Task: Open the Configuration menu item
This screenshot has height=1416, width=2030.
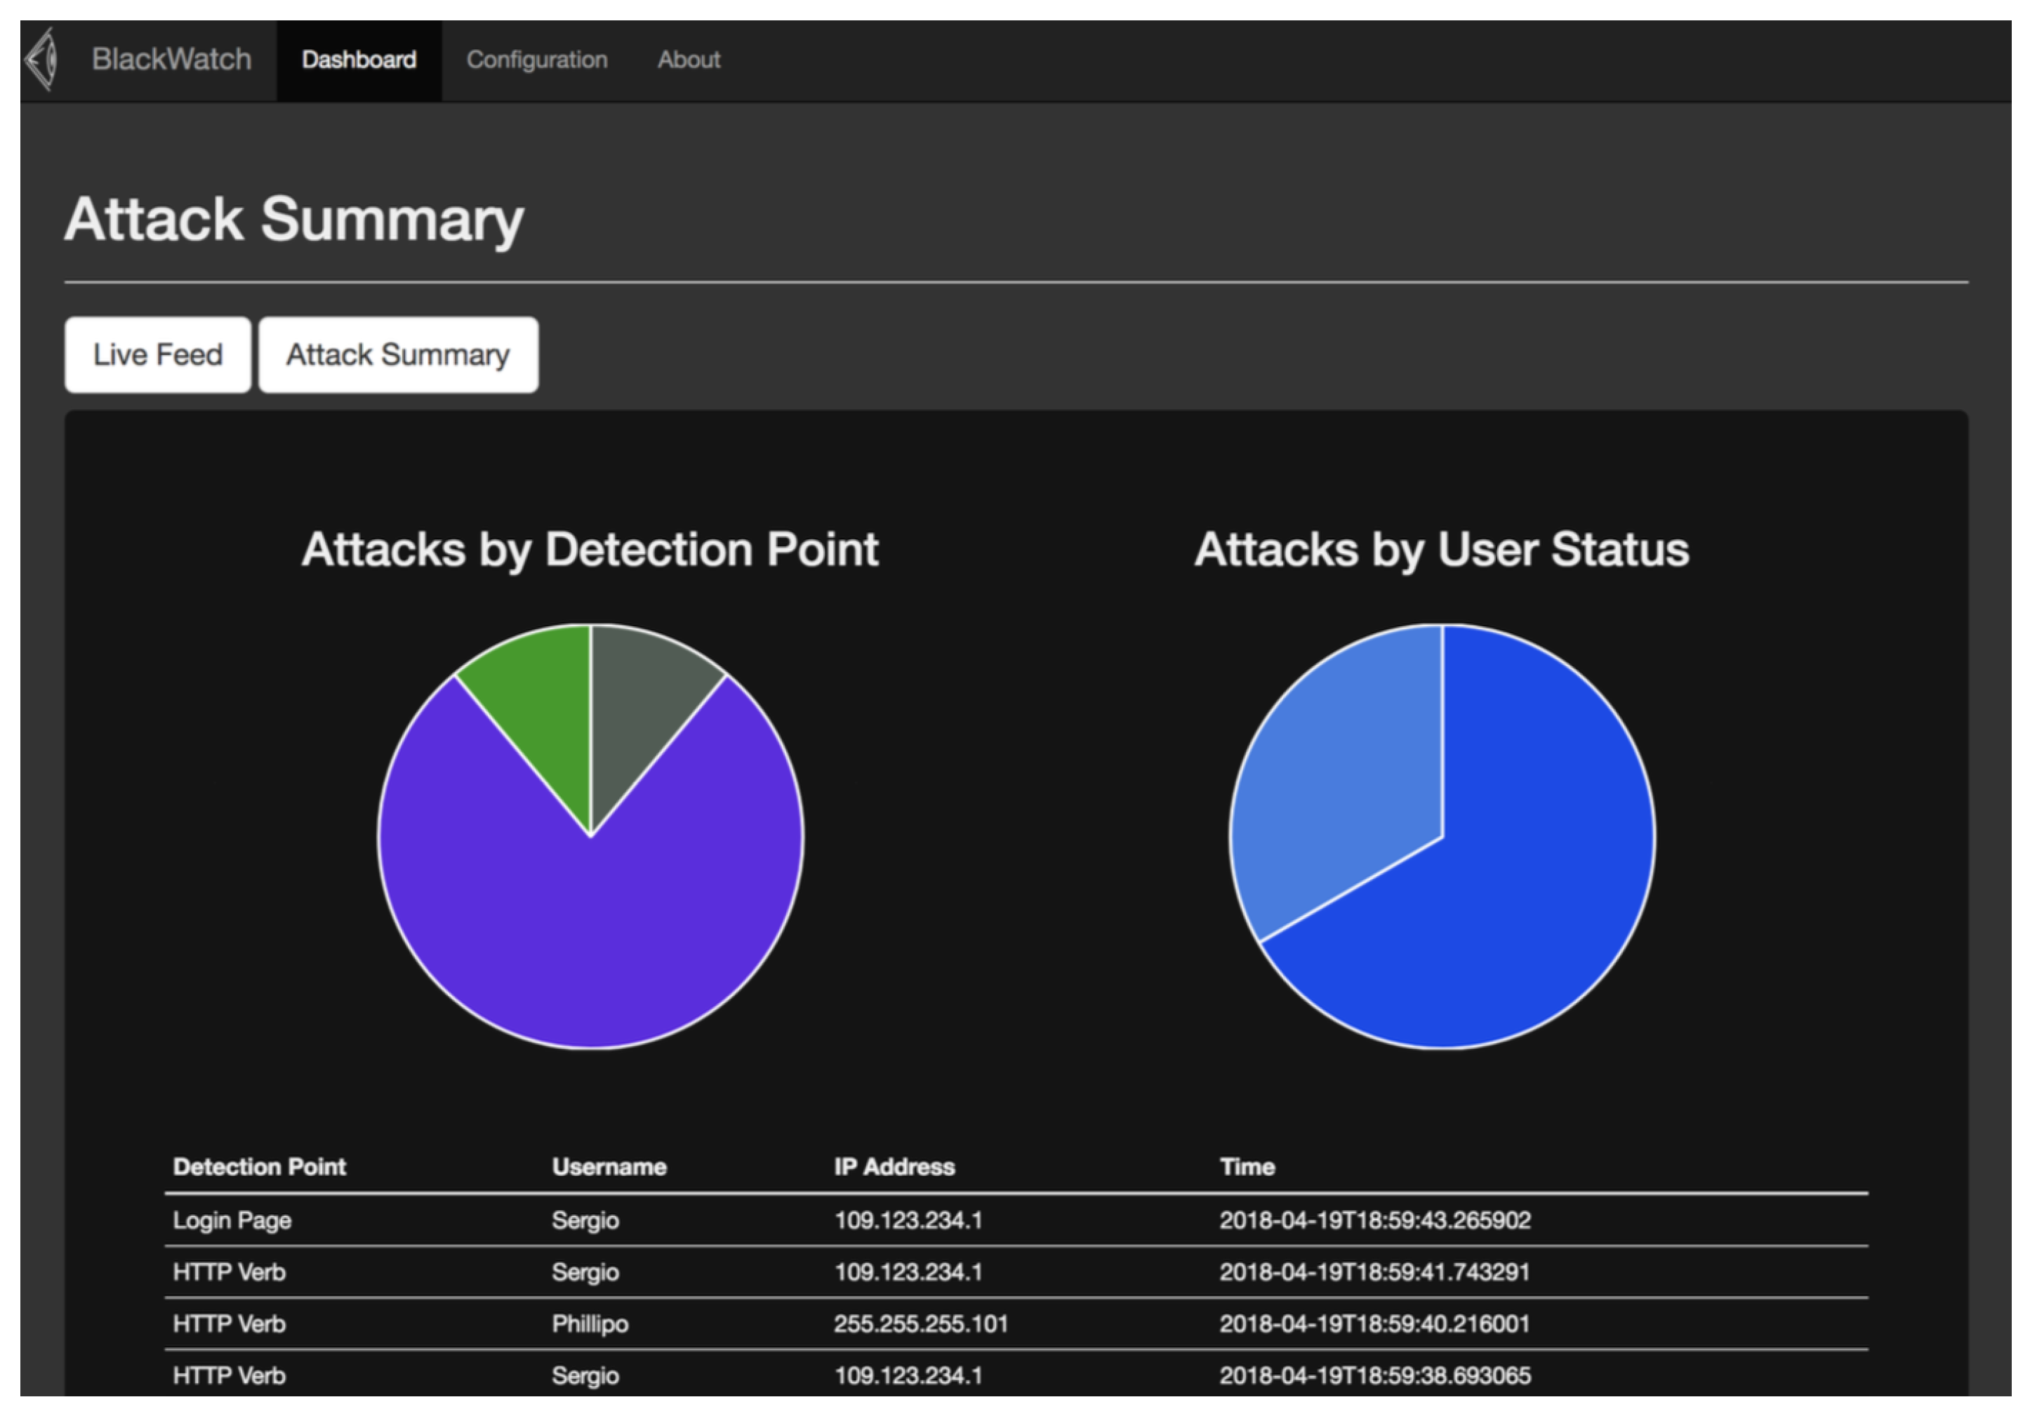Action: [537, 60]
